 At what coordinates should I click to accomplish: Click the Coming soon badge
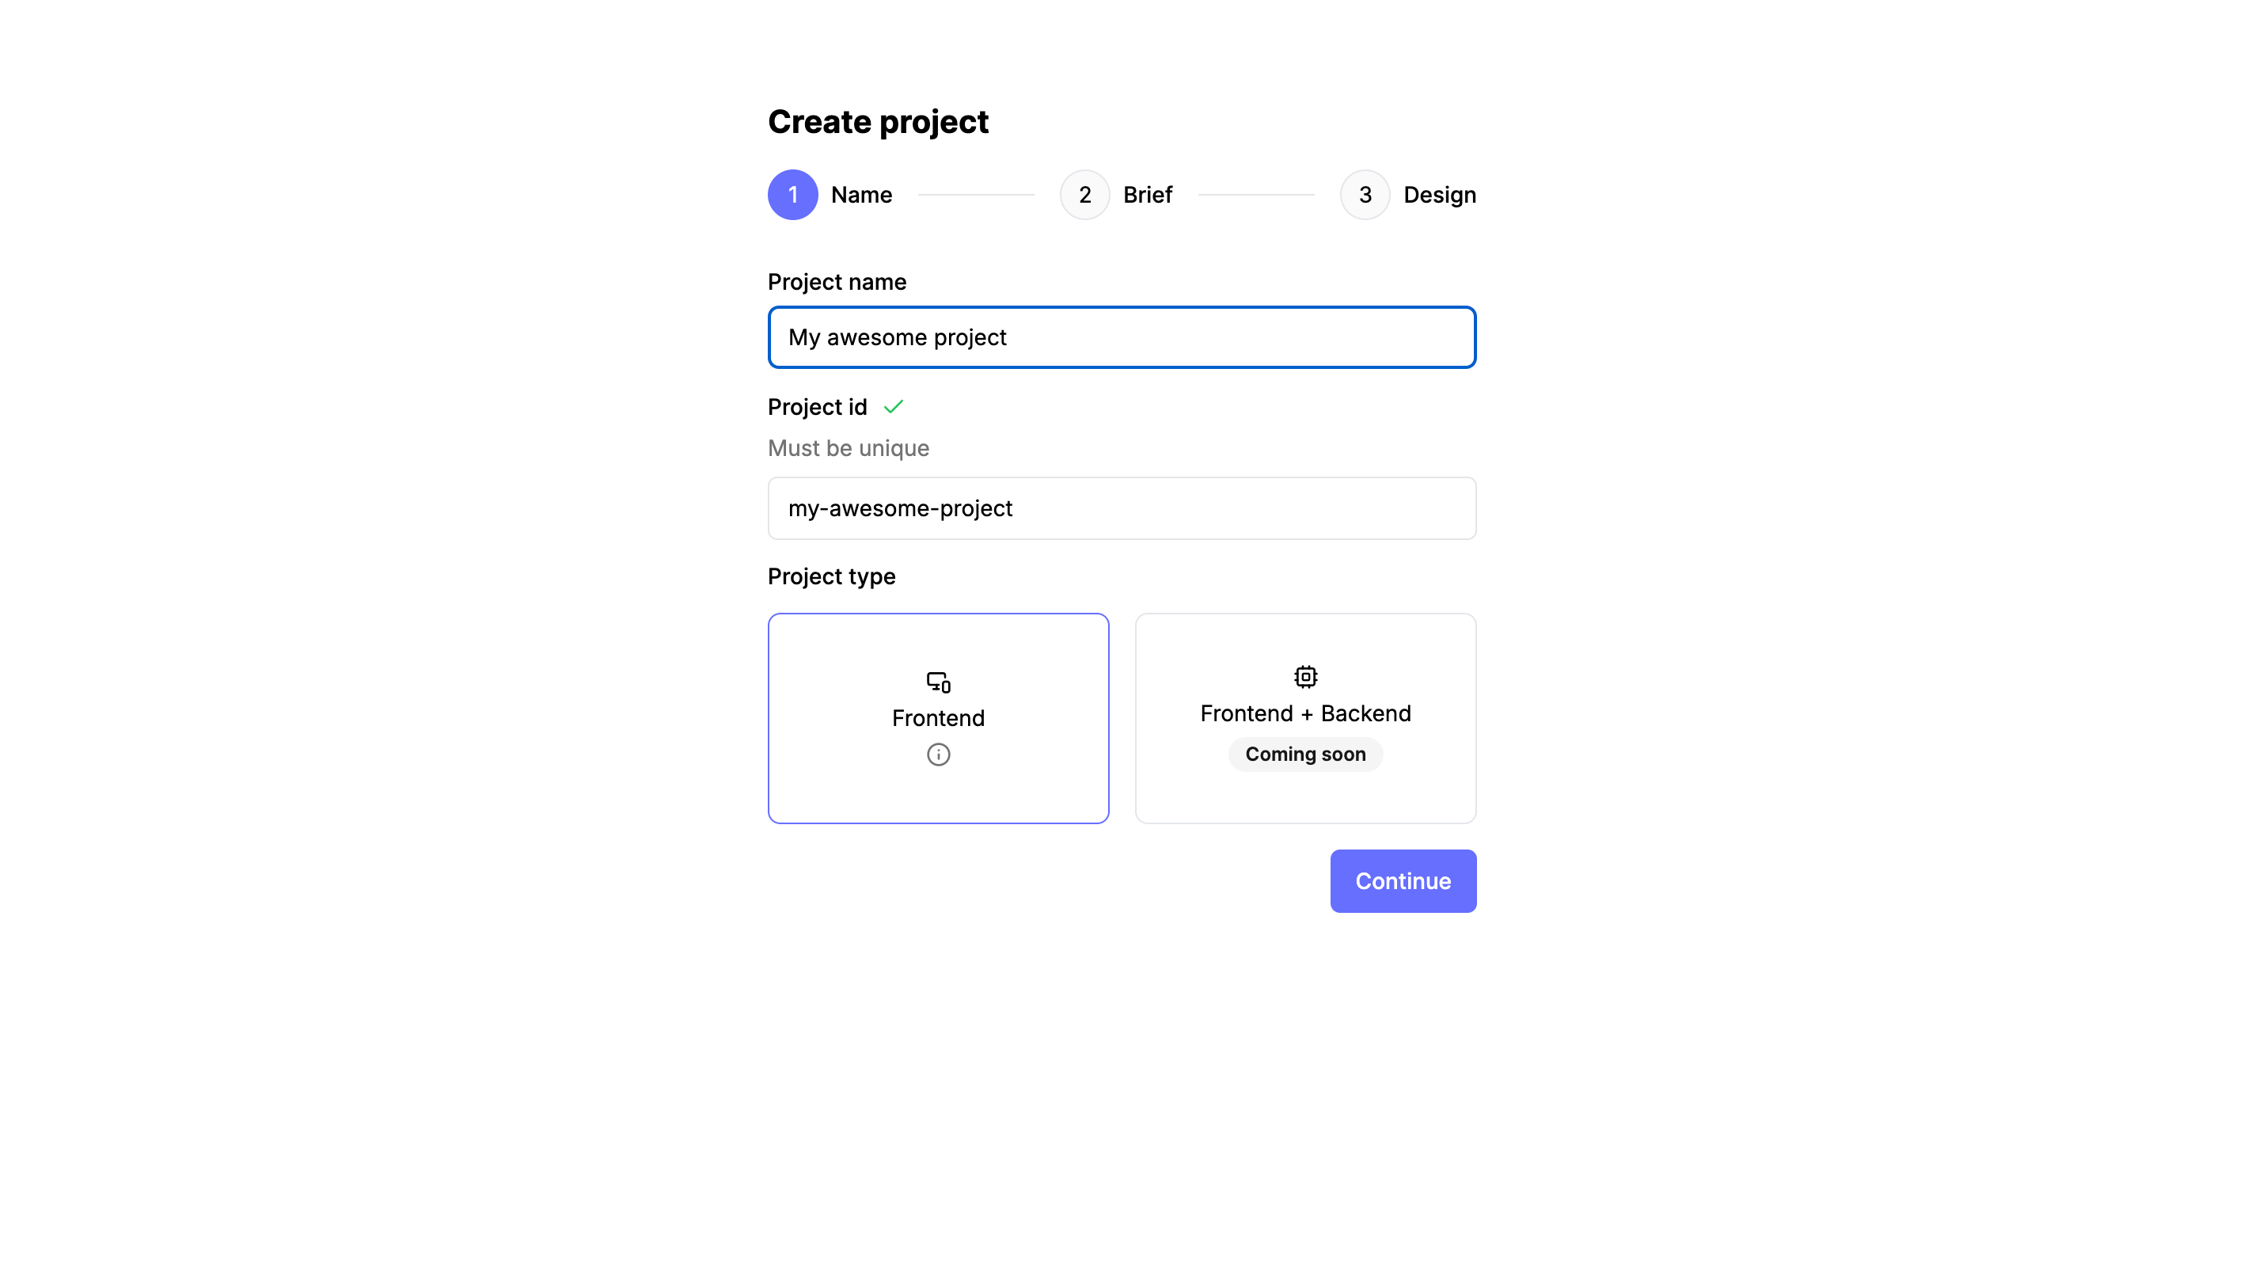(1305, 754)
